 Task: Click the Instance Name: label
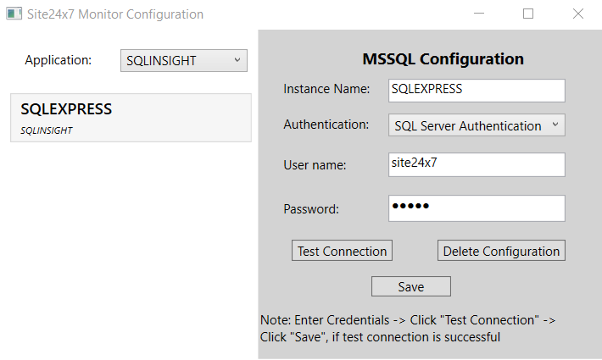[326, 89]
